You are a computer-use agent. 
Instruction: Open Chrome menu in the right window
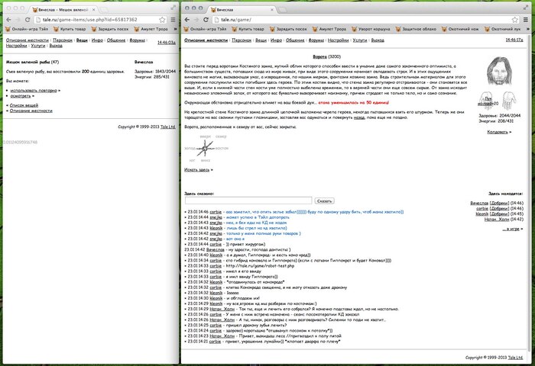tap(526, 20)
